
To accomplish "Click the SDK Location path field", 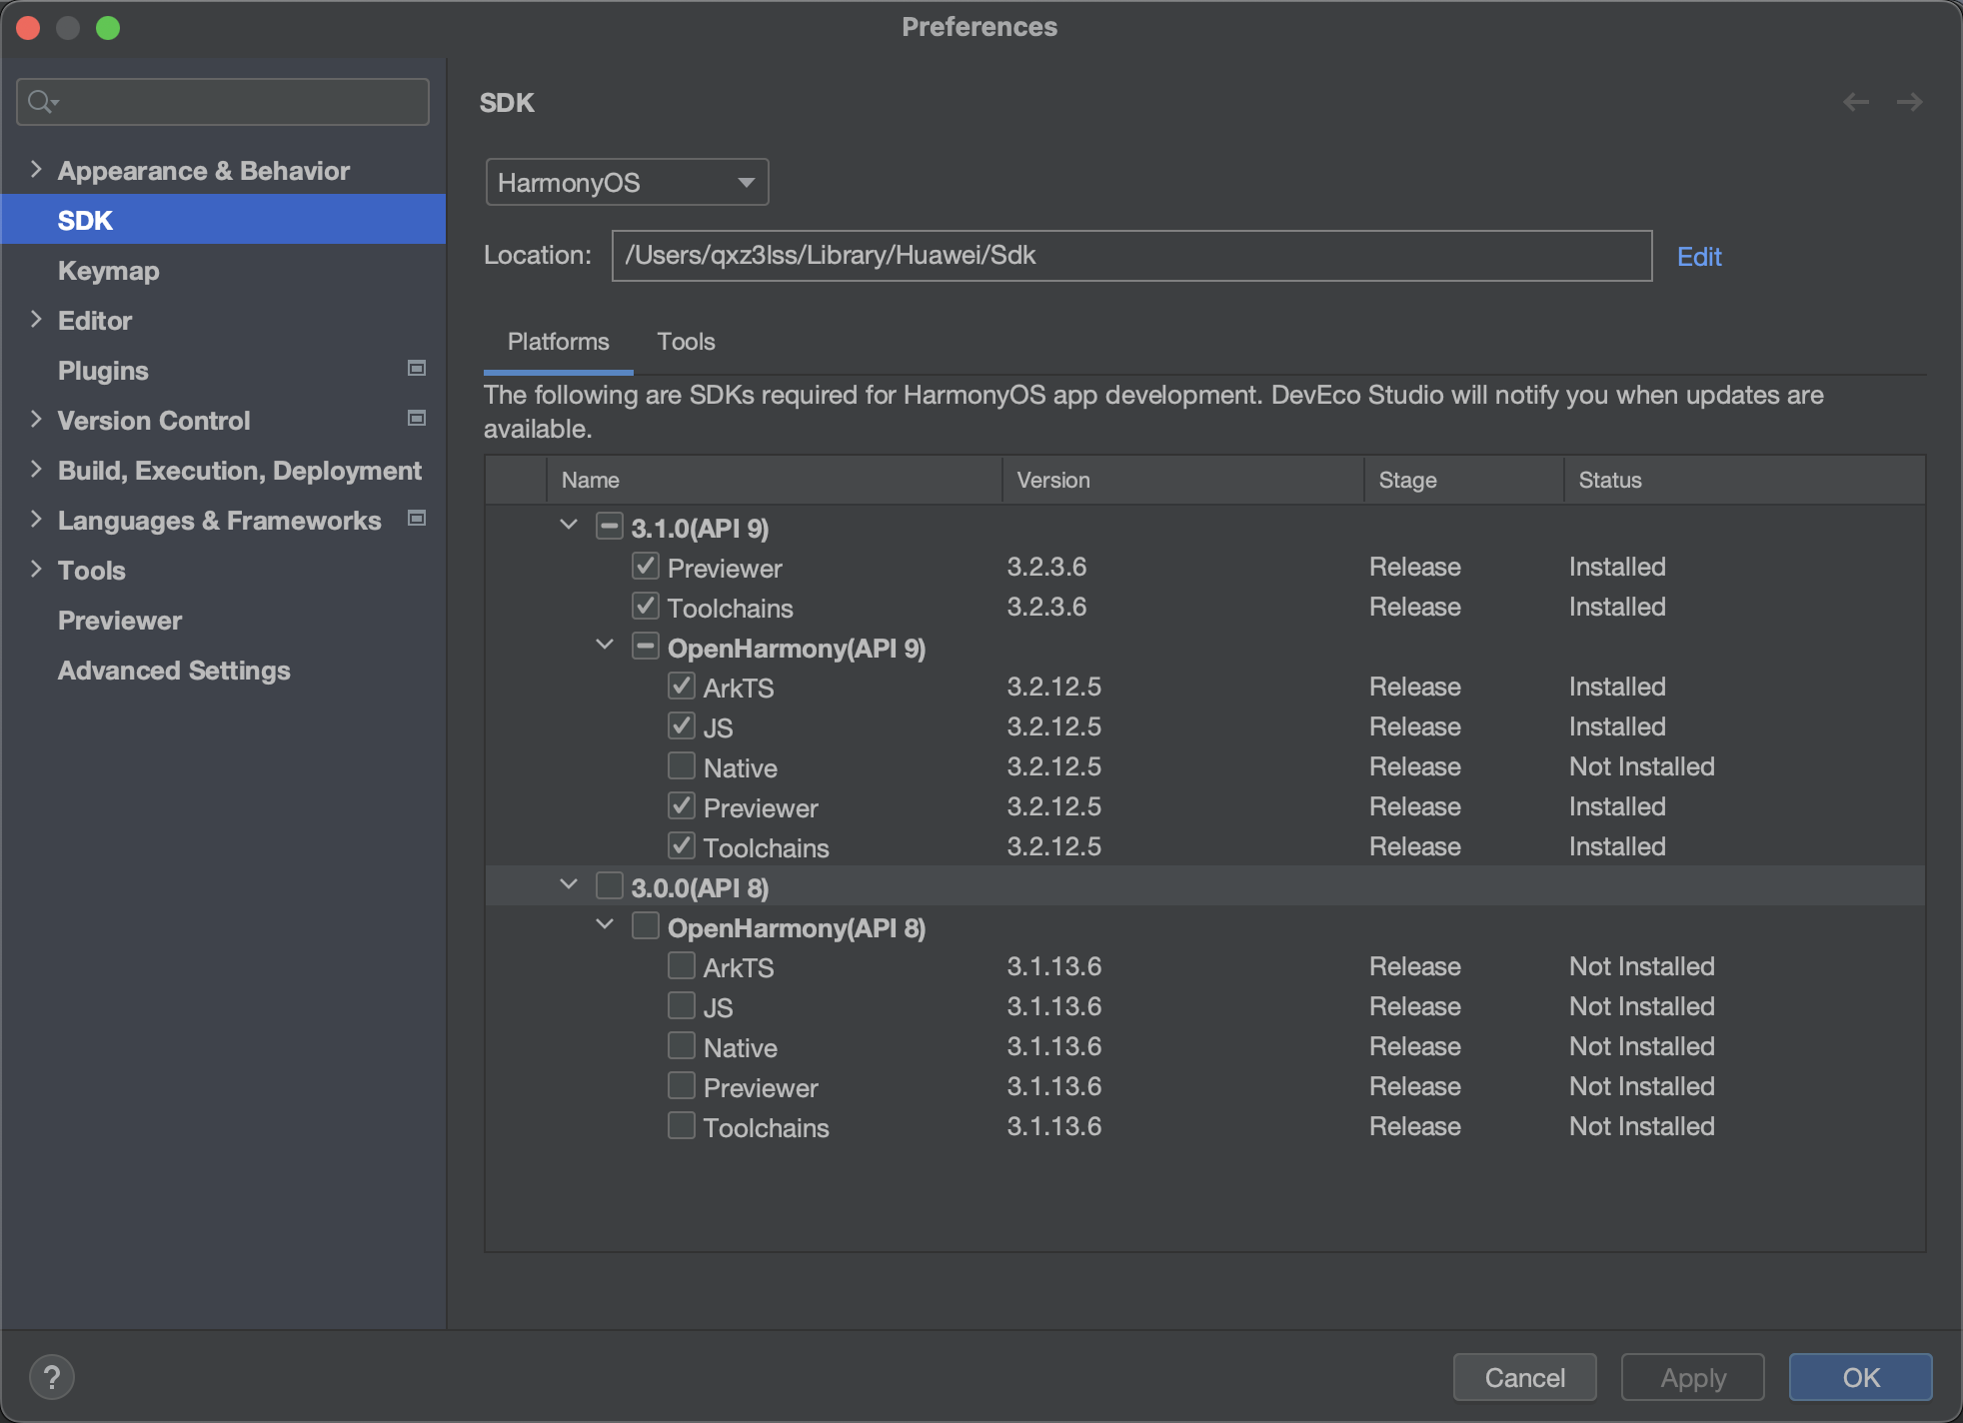I will (1131, 256).
